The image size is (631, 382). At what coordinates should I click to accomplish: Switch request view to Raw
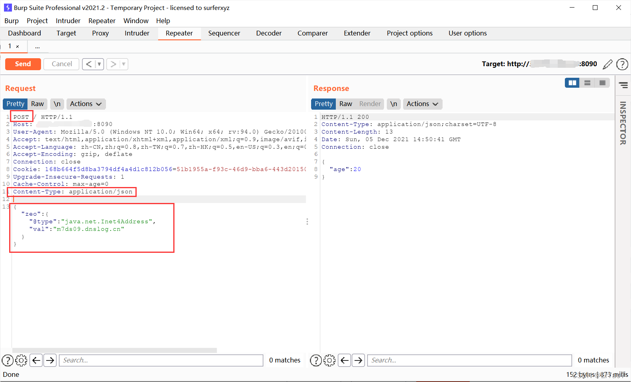click(x=37, y=104)
